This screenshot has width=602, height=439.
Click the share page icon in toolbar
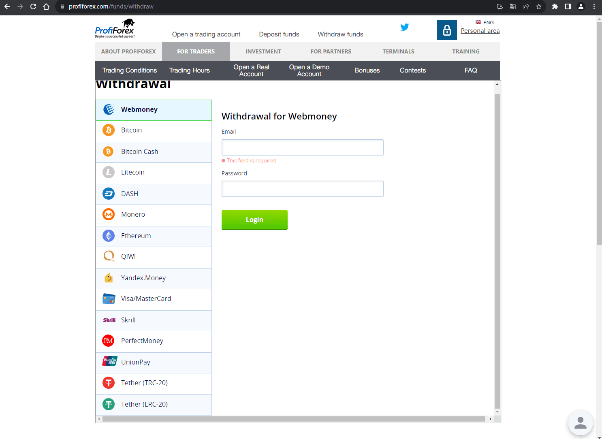point(526,6)
